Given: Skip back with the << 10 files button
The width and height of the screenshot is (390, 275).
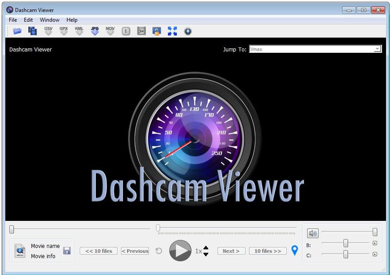Looking at the screenshot, I should (98, 251).
